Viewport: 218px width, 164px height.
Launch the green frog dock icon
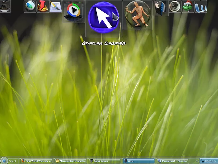pyautogui.click(x=188, y=6)
